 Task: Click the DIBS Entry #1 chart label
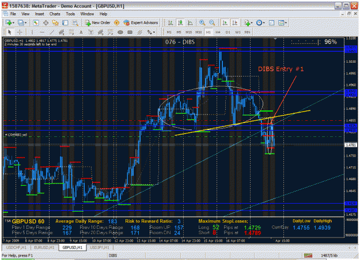click(x=281, y=69)
